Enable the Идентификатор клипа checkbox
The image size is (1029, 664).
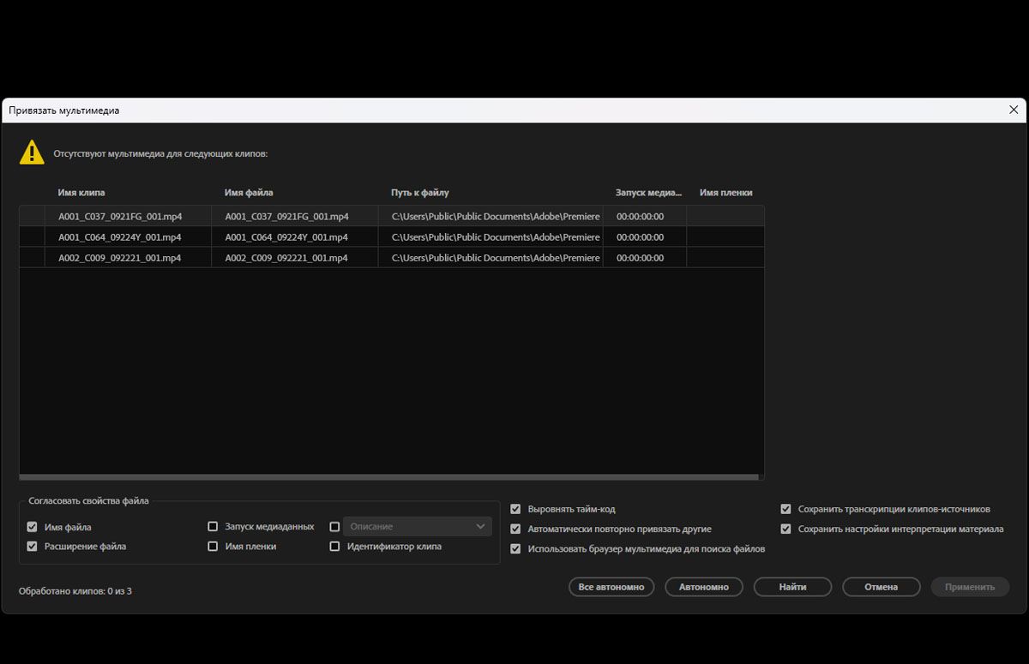click(334, 546)
